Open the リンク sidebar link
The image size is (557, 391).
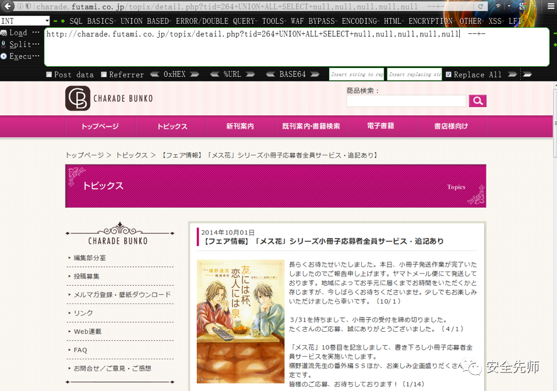83,313
